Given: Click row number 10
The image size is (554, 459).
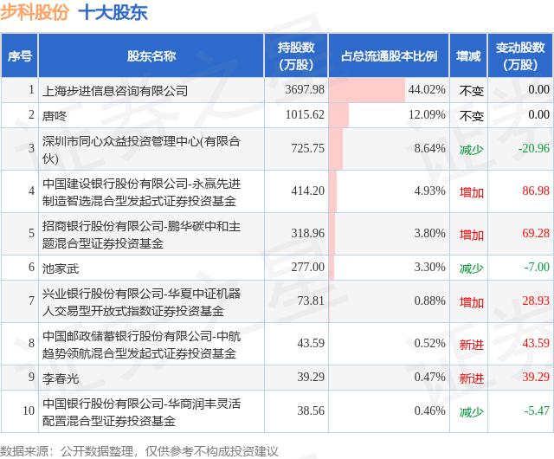Looking at the screenshot, I should pyautogui.click(x=29, y=411).
